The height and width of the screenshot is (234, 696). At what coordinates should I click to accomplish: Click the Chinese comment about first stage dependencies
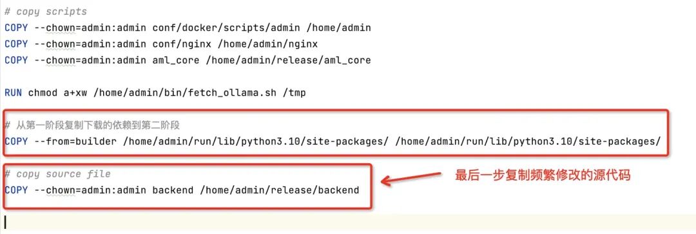pyautogui.click(x=92, y=125)
